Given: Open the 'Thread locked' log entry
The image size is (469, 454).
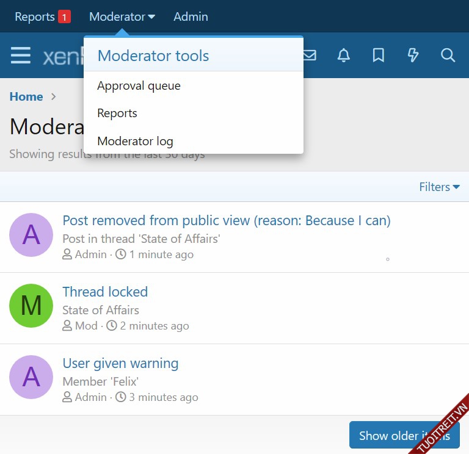Looking at the screenshot, I should 105,292.
